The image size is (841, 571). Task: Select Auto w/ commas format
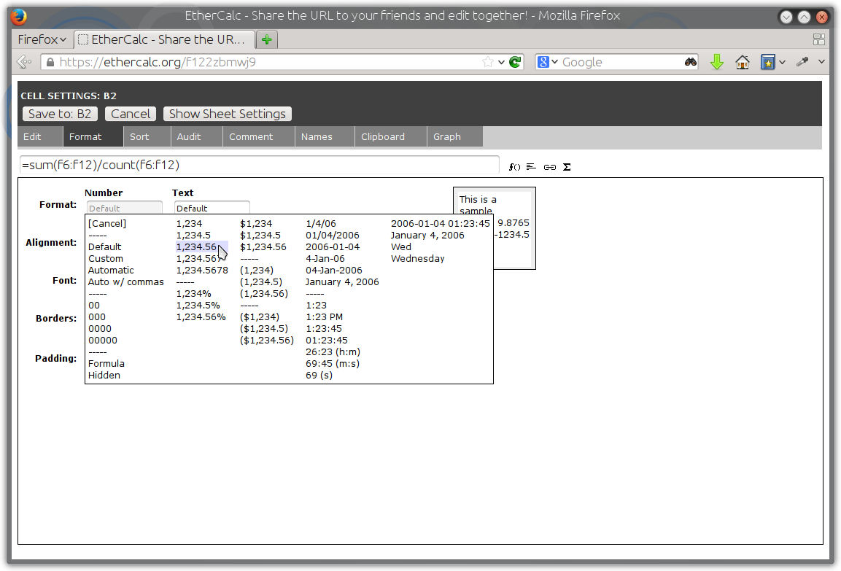(x=126, y=282)
